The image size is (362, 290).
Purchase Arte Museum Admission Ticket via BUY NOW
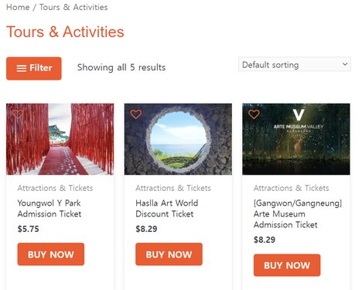click(x=287, y=265)
